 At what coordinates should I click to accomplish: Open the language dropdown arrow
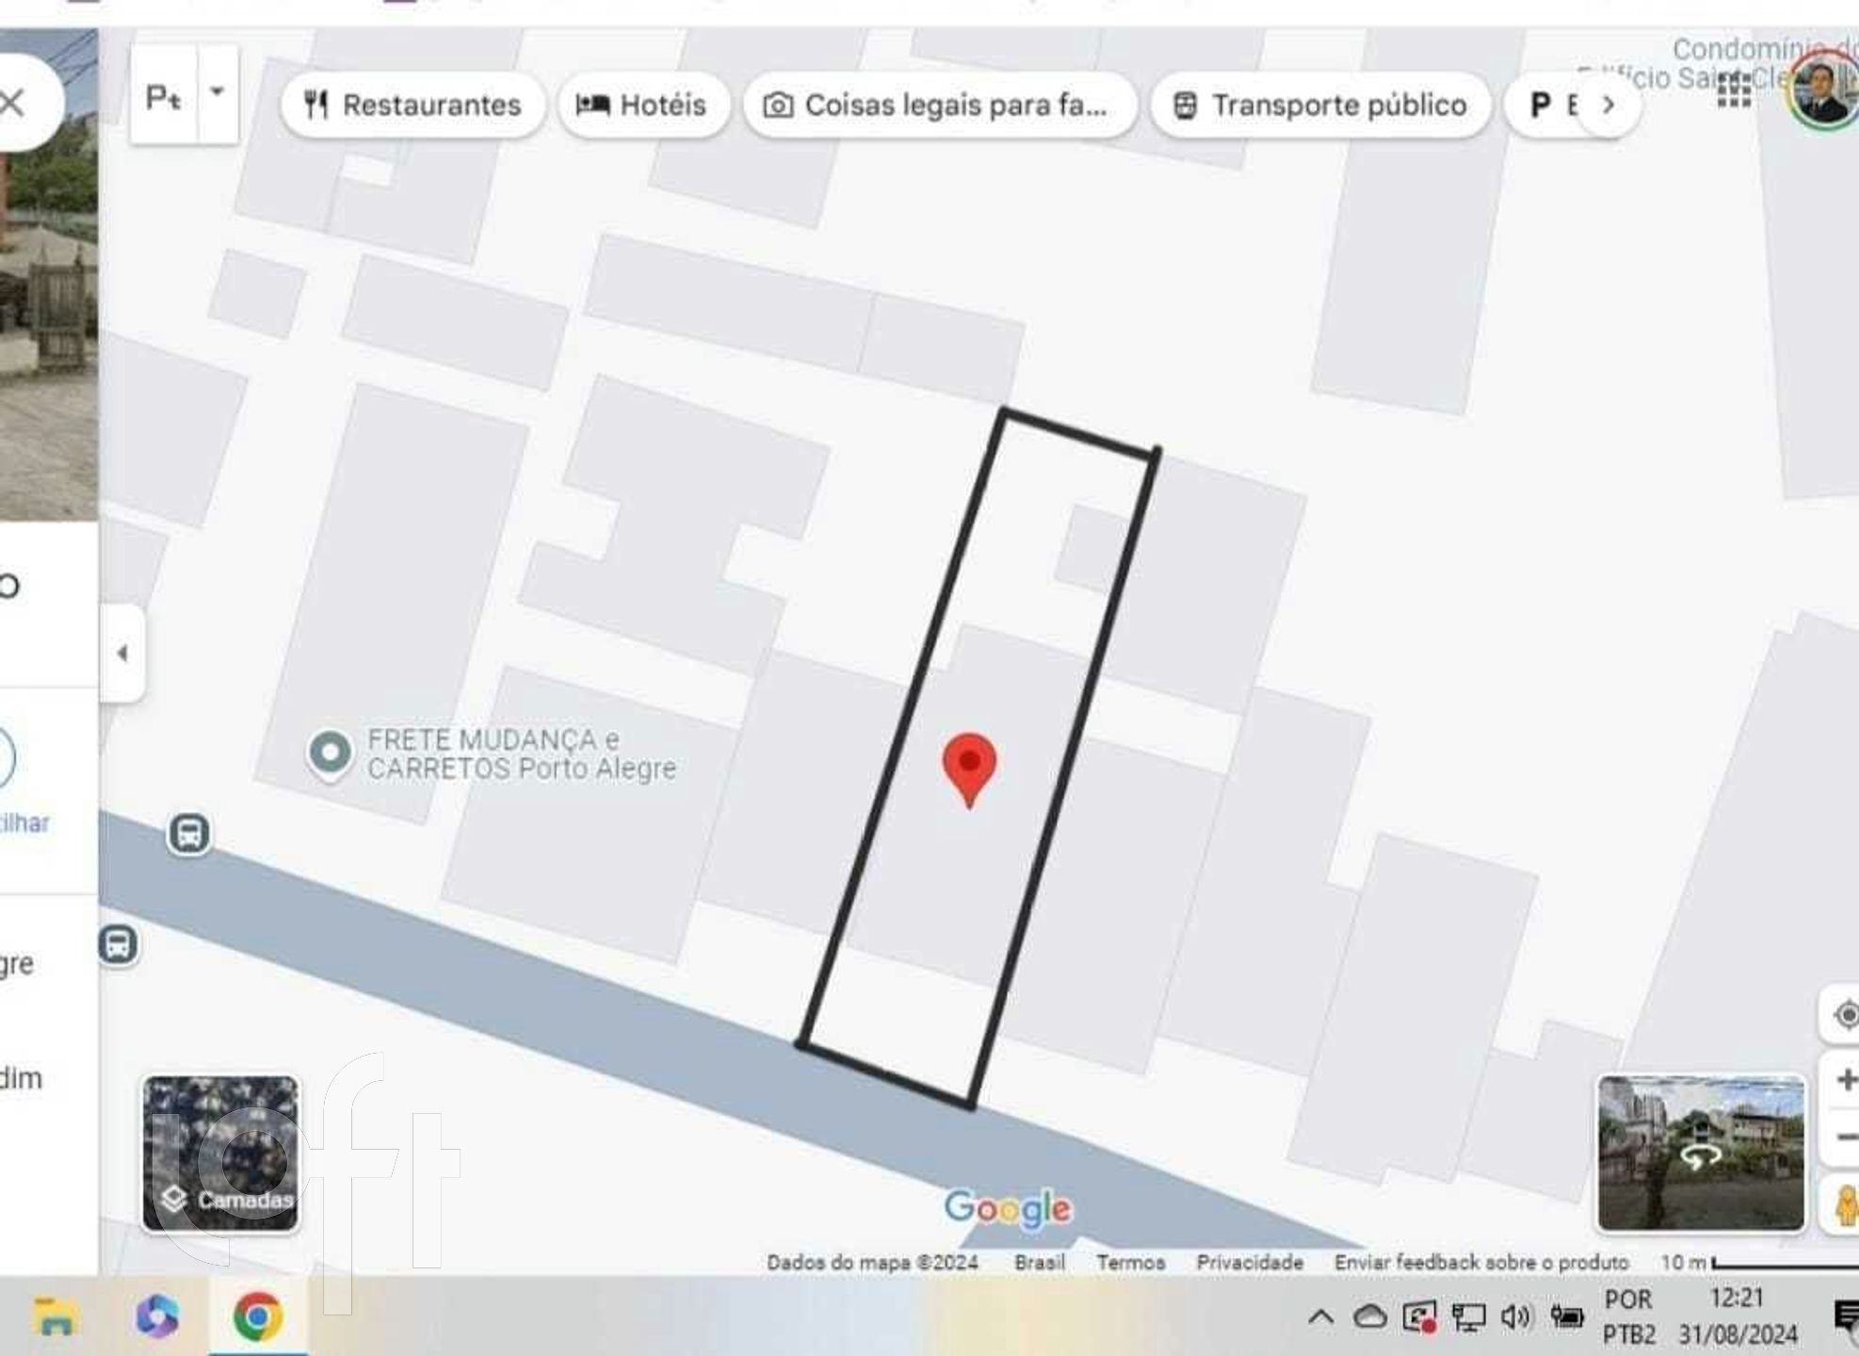pos(218,92)
